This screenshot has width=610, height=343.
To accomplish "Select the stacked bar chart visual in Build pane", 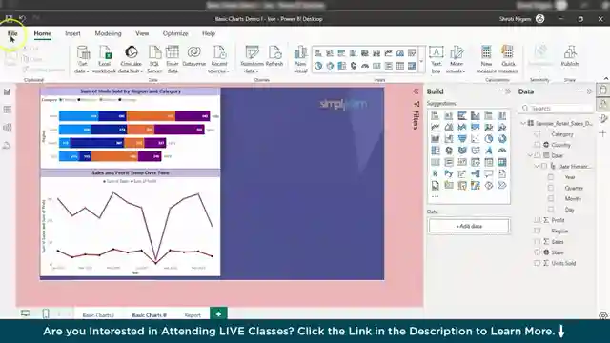I will 435,115.
